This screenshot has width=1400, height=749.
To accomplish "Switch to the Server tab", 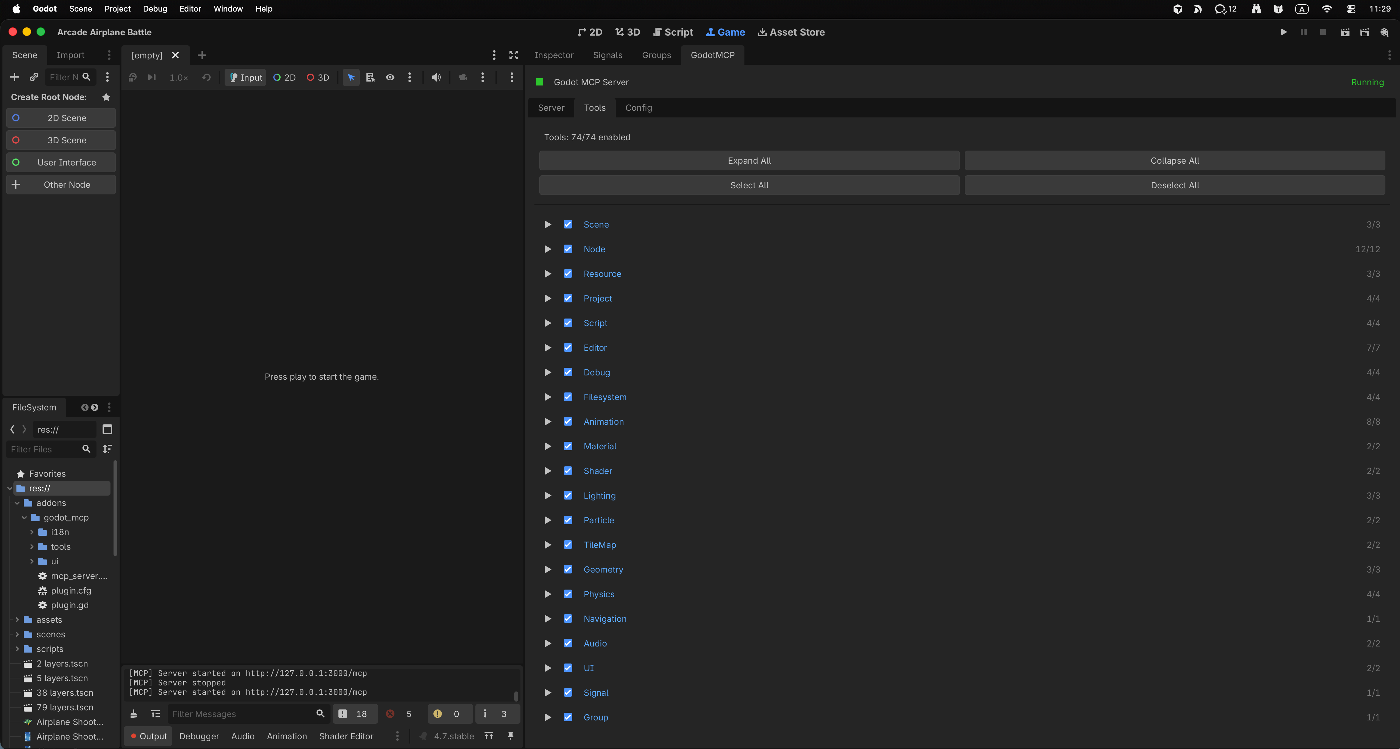I will coord(551,107).
